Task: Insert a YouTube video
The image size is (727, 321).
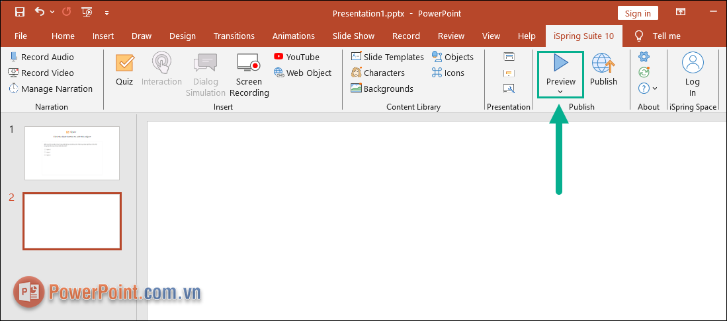Action: point(297,57)
